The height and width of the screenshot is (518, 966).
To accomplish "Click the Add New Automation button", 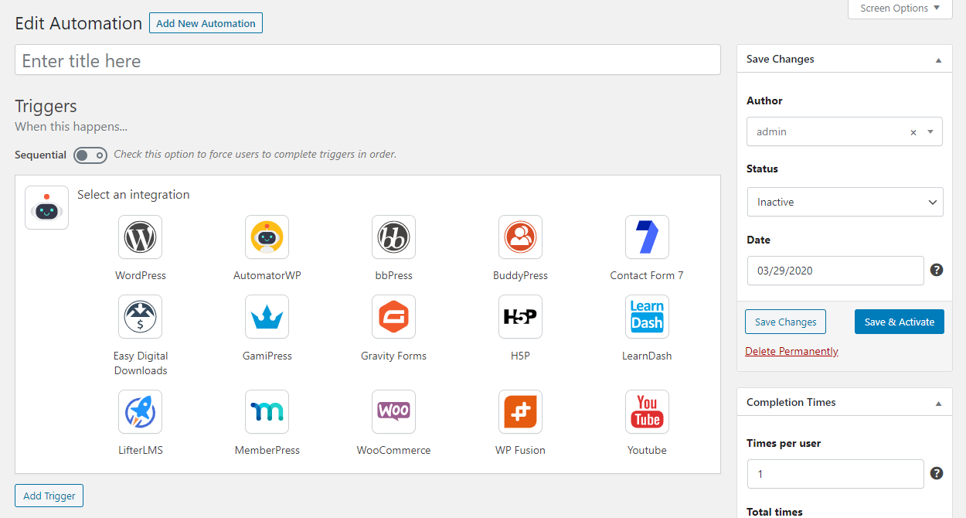I will click(x=206, y=23).
